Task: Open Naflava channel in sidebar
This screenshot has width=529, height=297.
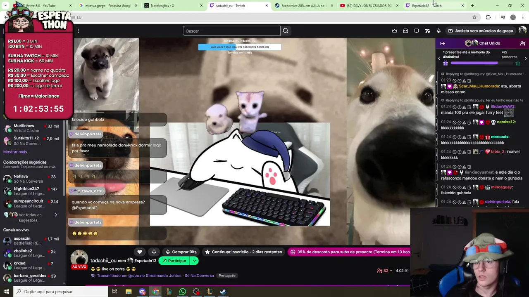Action: point(32,179)
